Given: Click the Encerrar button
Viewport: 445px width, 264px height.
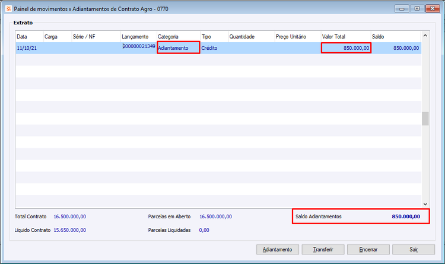Looking at the screenshot, I should (368, 250).
